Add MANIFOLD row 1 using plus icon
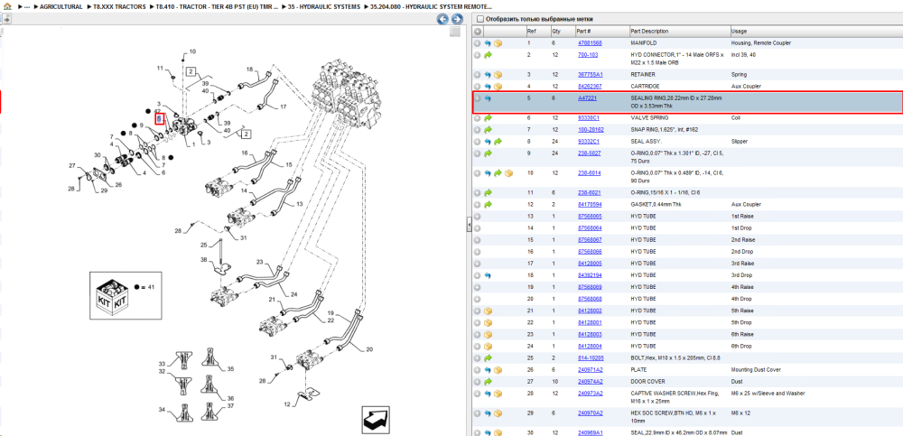903x436 pixels. pyautogui.click(x=477, y=43)
